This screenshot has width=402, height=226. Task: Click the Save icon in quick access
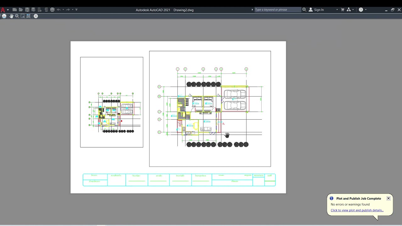point(27,10)
